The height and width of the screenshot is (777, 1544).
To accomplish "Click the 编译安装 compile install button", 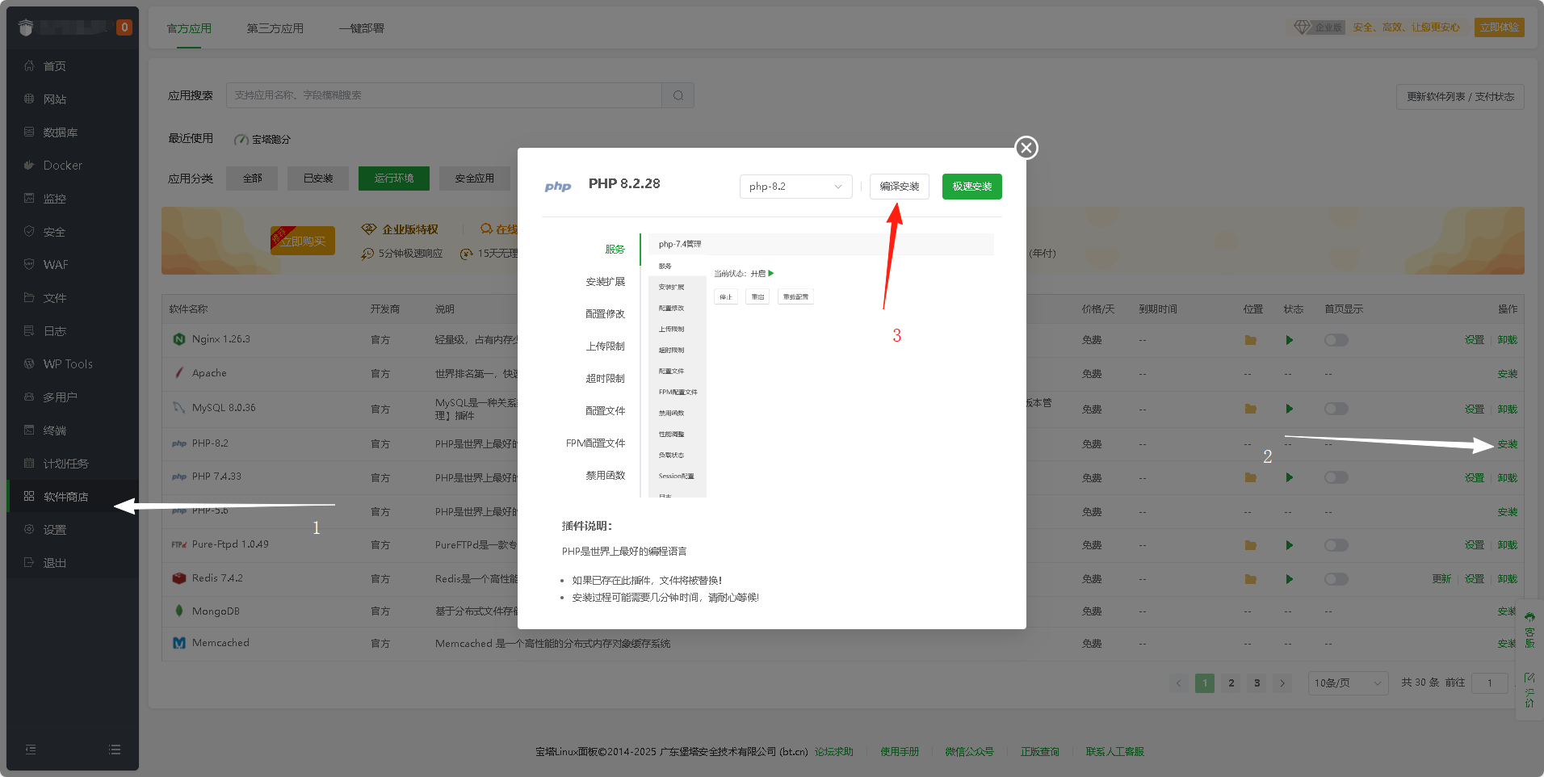I will click(x=899, y=187).
